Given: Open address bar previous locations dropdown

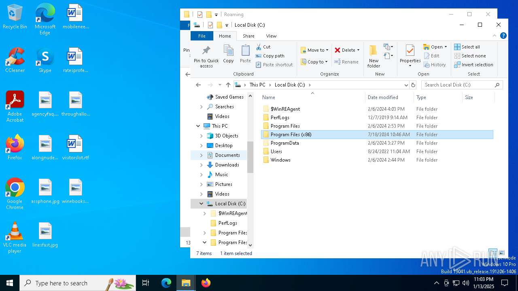Looking at the screenshot, I should [x=406, y=85].
